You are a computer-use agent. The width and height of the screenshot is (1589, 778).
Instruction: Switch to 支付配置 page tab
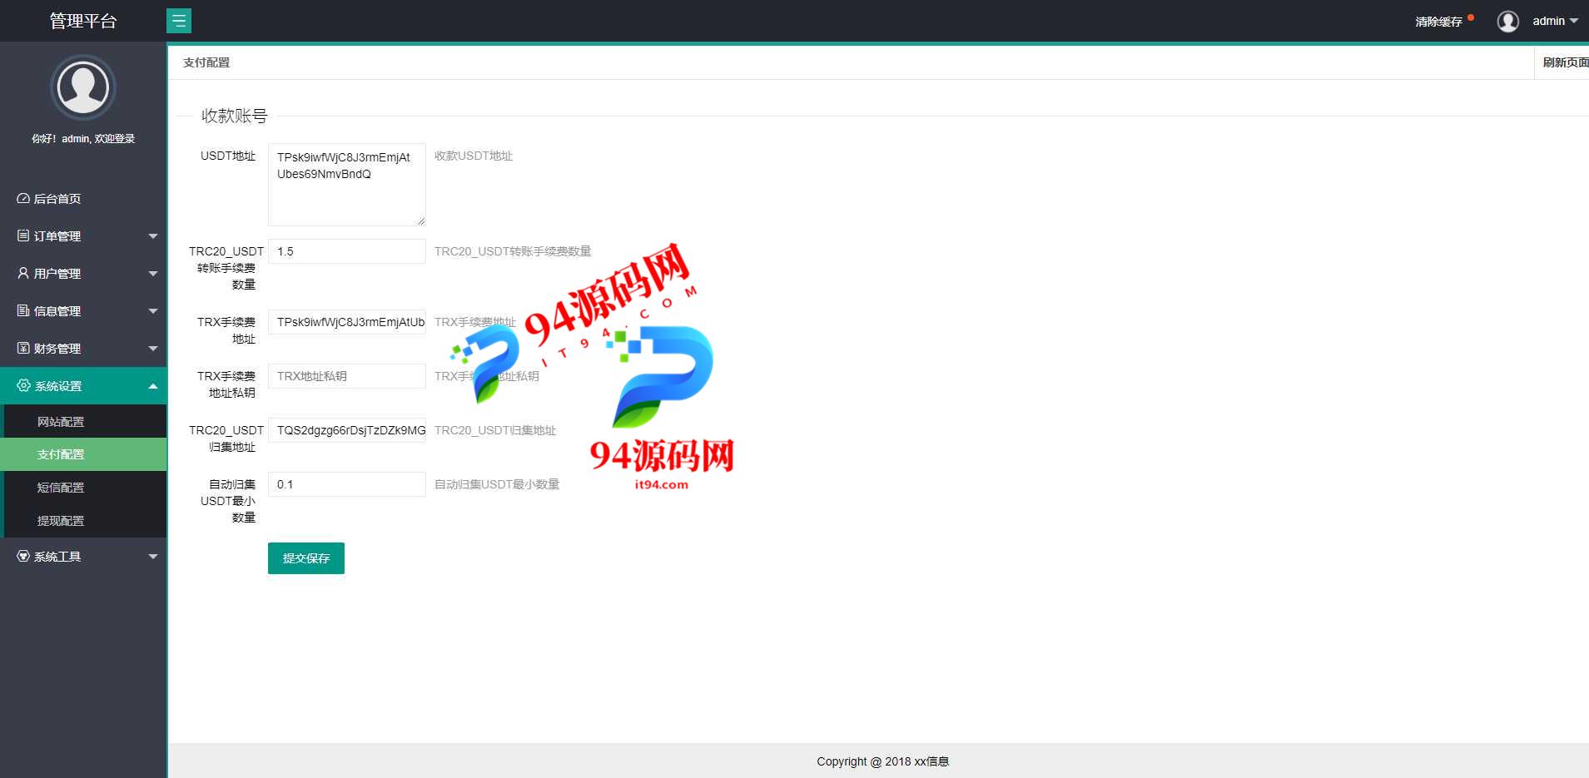pyautogui.click(x=206, y=62)
